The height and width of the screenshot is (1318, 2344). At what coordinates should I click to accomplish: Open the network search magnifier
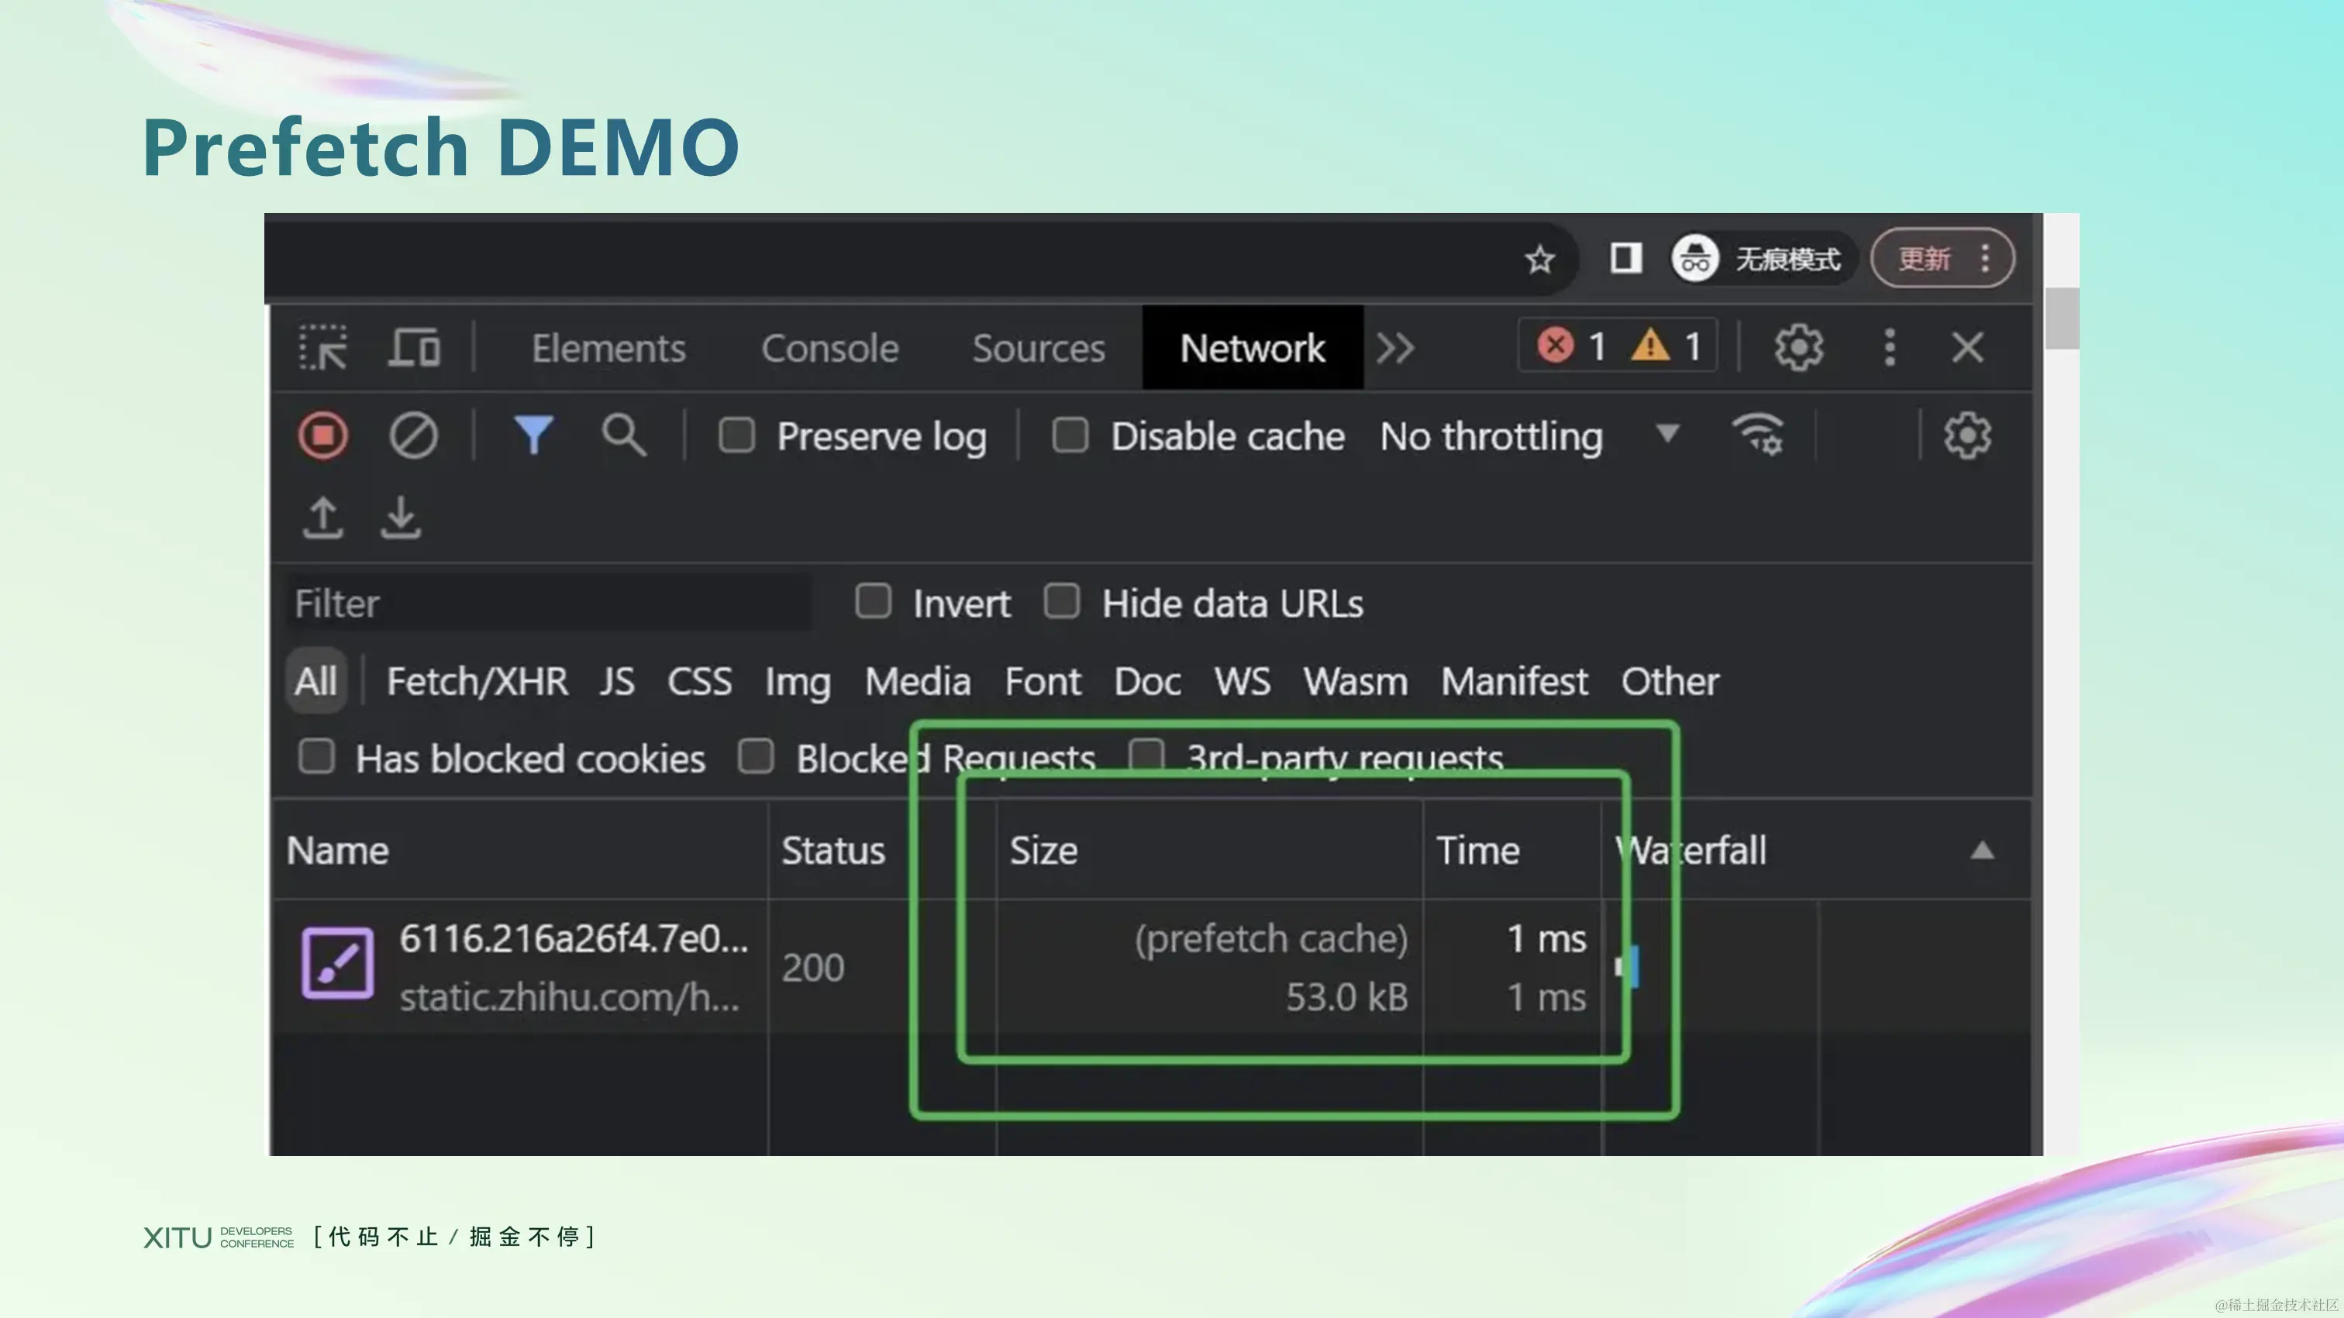pos(623,435)
